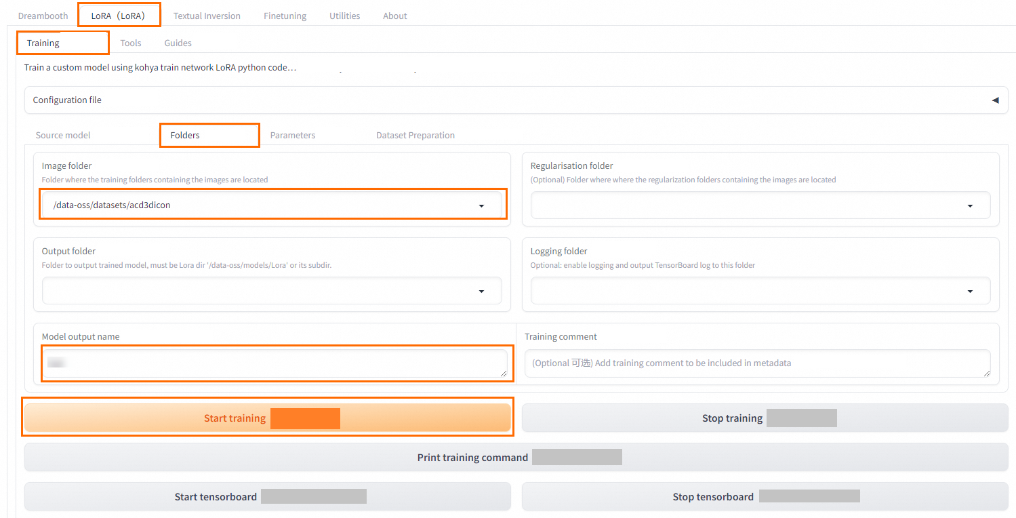This screenshot has width=1016, height=518.
Task: Switch to the Tools sub-tab
Action: point(131,43)
